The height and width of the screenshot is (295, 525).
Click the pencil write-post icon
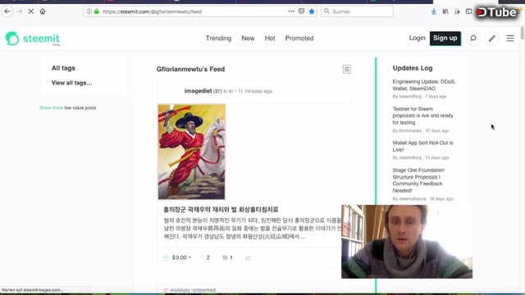coord(492,39)
